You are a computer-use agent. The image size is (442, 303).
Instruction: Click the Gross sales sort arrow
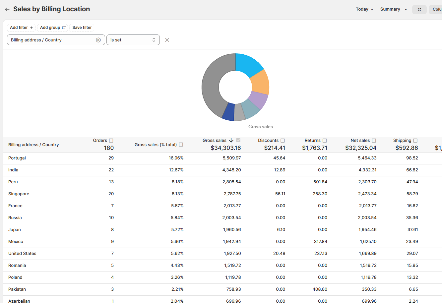pyautogui.click(x=231, y=141)
